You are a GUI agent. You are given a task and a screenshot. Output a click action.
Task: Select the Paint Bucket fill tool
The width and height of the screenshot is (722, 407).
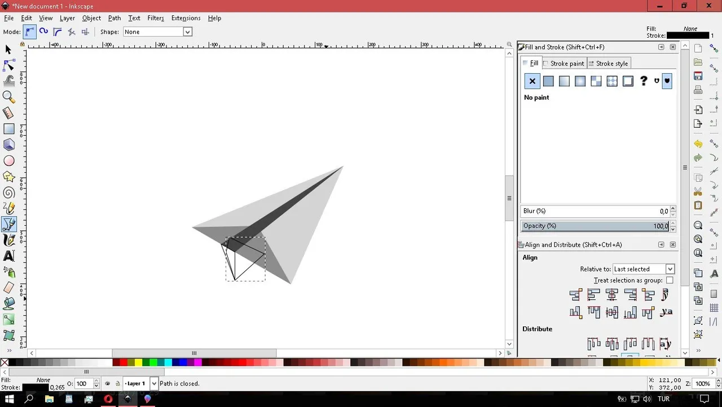coord(8,303)
